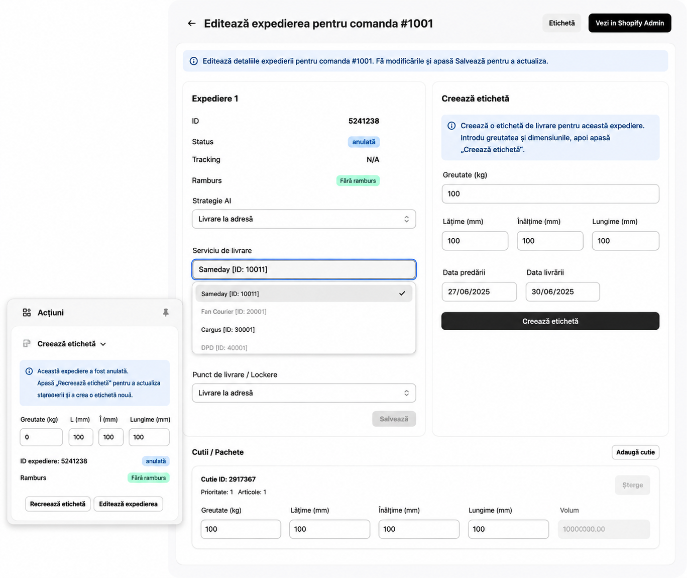The width and height of the screenshot is (687, 578).
Task: Click Editează expedierea button
Action: click(x=128, y=504)
